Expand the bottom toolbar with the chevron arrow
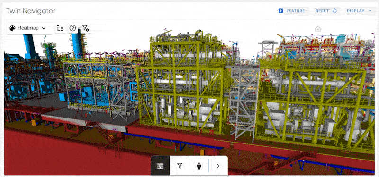Image resolution: width=379 pixels, height=177 pixels. tap(218, 166)
